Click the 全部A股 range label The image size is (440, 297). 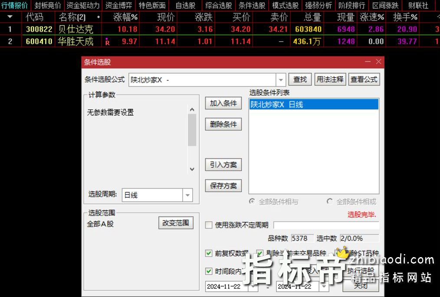pyautogui.click(x=100, y=224)
